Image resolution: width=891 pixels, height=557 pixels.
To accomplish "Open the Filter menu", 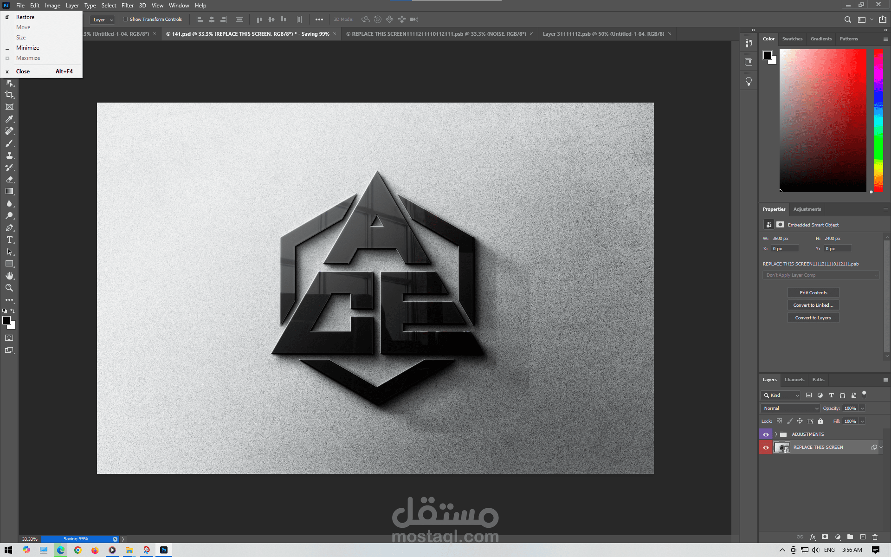I will [x=127, y=6].
